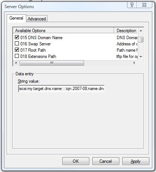Select the General tab

(16, 18)
